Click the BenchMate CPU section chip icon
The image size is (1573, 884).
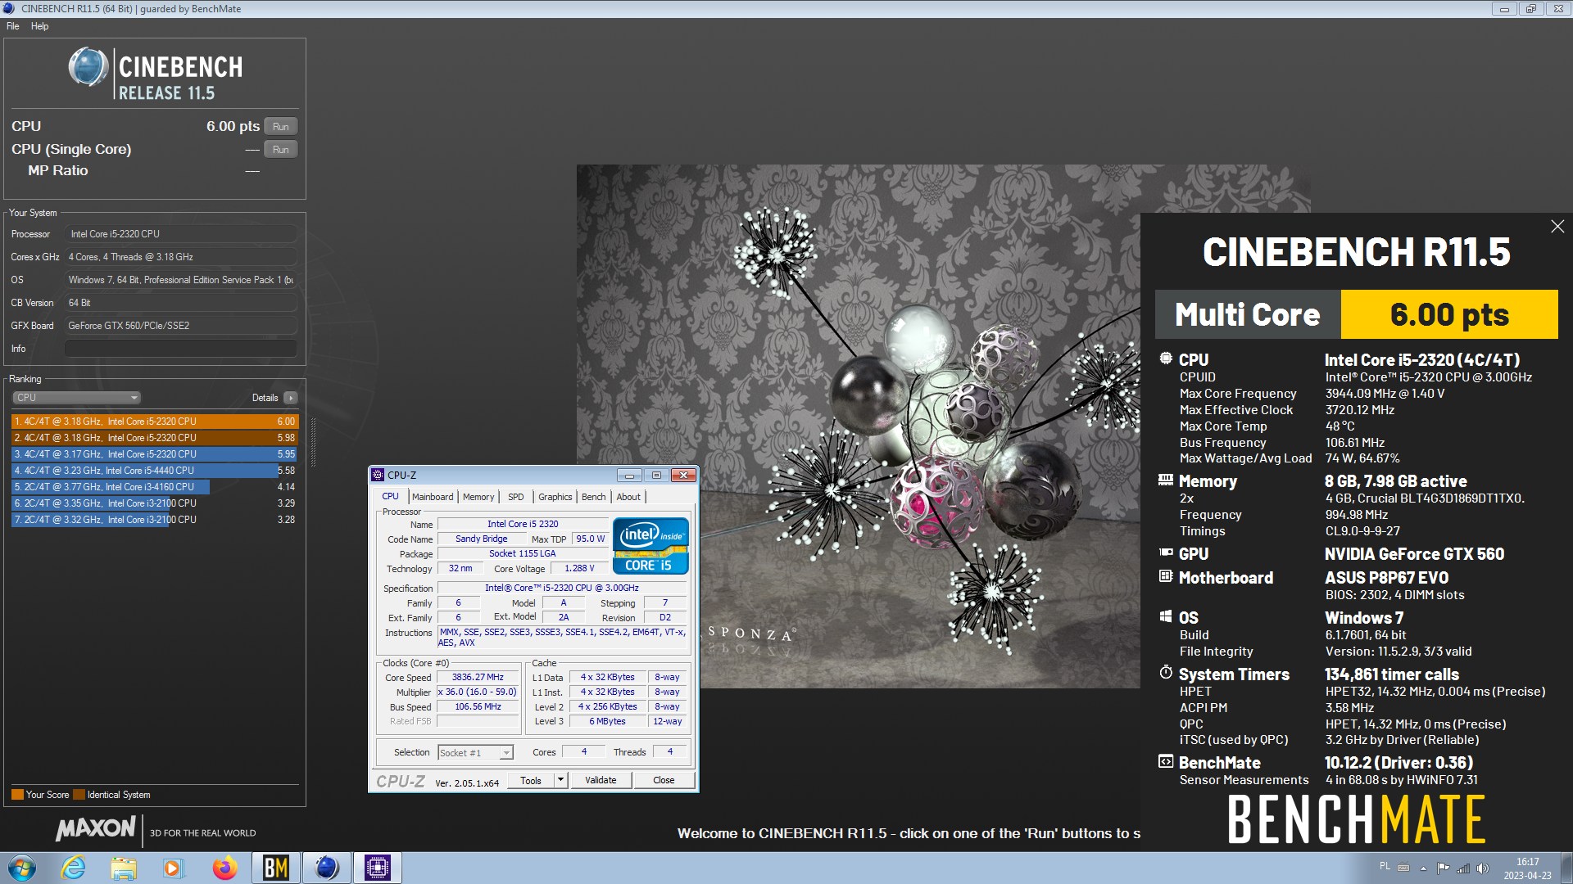point(1166,359)
